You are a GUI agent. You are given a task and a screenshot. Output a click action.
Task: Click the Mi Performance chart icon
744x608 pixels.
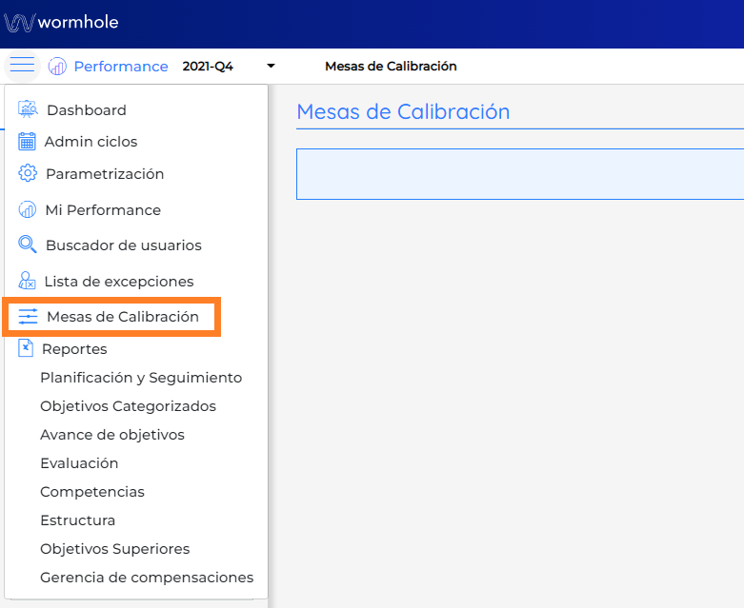pos(28,209)
